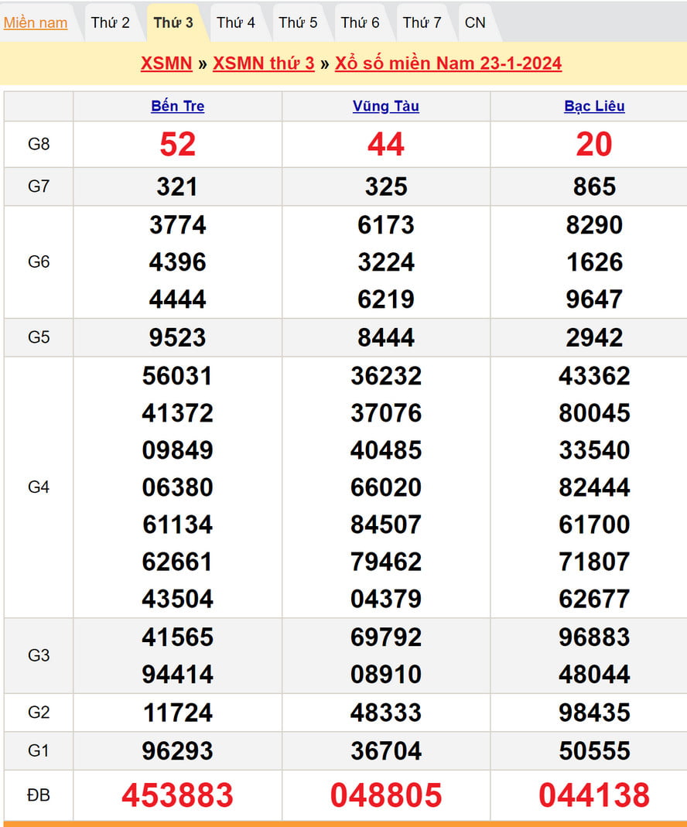Open Xổ số miền Nam 23-1-2024 link

point(448,63)
